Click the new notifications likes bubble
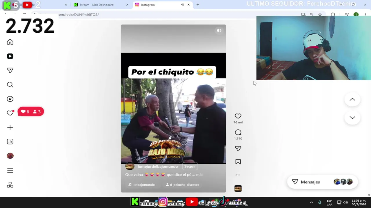371x208 pixels. [31, 112]
